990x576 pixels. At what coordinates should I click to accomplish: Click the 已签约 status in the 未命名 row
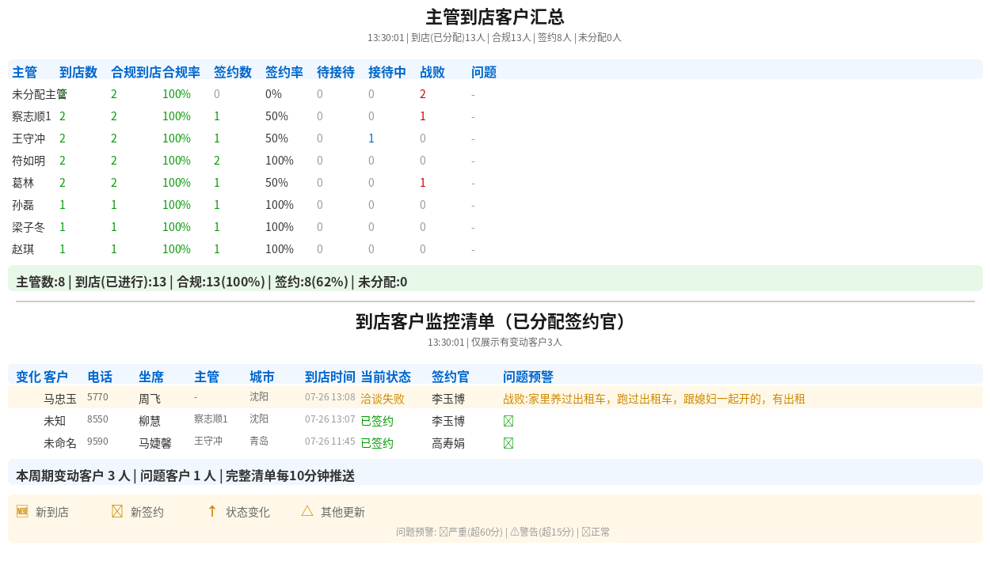(x=377, y=443)
